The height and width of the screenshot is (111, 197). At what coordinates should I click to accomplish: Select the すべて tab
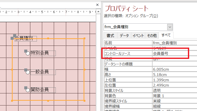pyautogui.click(x=166, y=35)
